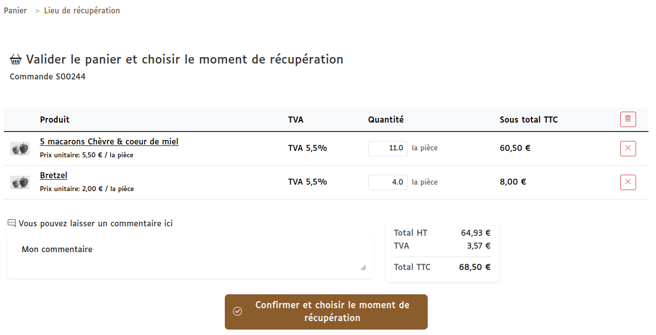
Task: Open the Bretzel product link
Action: [54, 176]
